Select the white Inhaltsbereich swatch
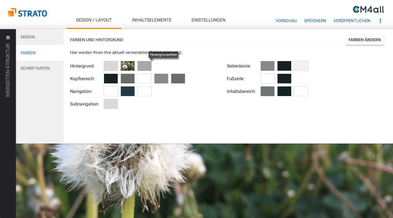Viewport: 393px width, 218px height. pos(301,91)
